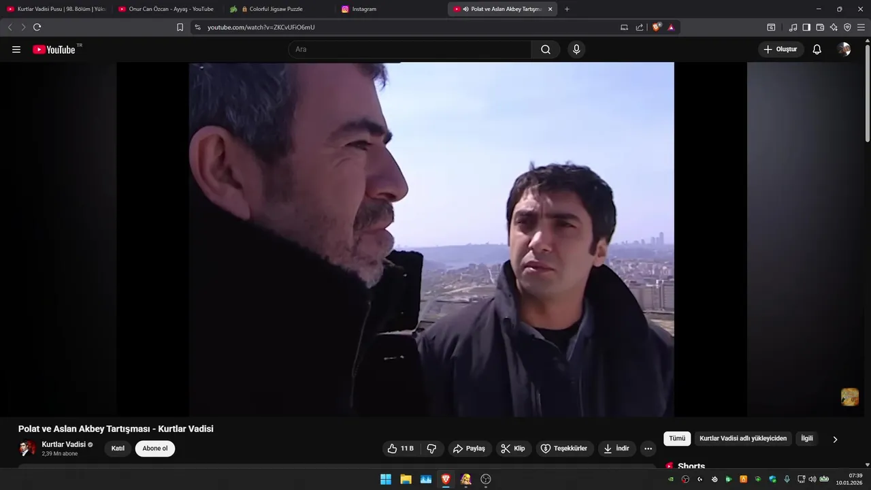Open the Brave Wallet icon

point(820,27)
